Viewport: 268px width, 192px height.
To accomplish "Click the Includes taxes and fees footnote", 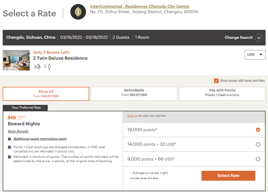I will [144, 178].
